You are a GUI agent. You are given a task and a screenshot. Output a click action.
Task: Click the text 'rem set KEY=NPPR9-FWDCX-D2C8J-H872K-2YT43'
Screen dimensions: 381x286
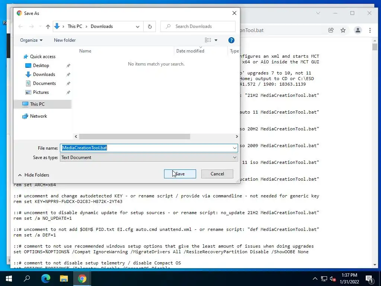click(x=68, y=201)
